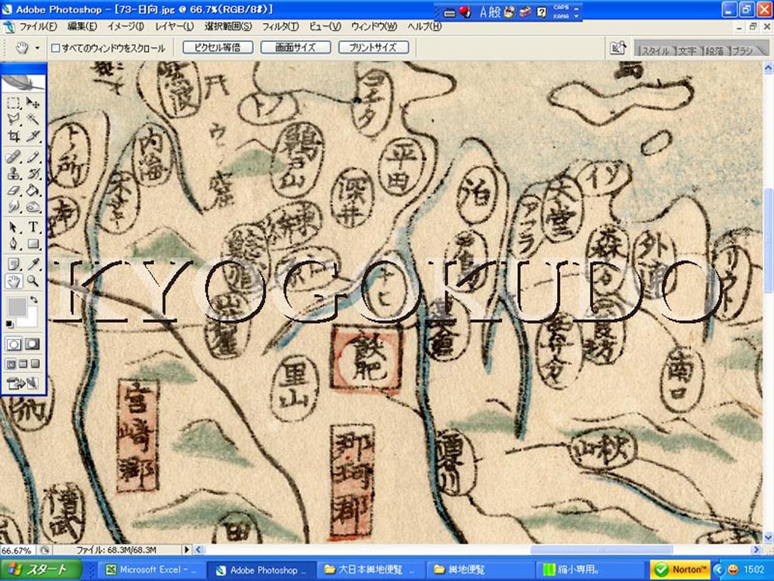Open the ヘルプ menu
Image resolution: width=774 pixels, height=581 pixels.
coord(425,26)
